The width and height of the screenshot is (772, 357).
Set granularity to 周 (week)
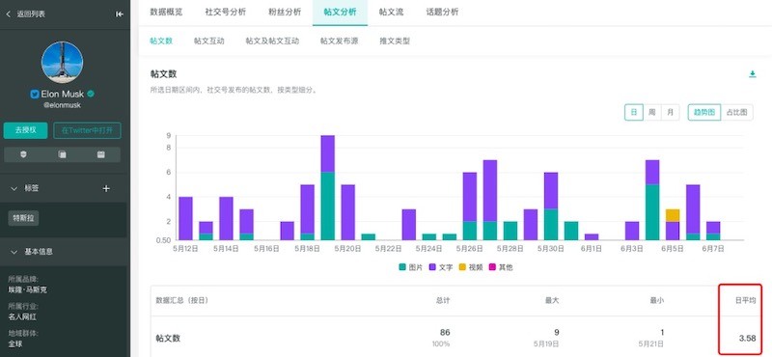[652, 112]
